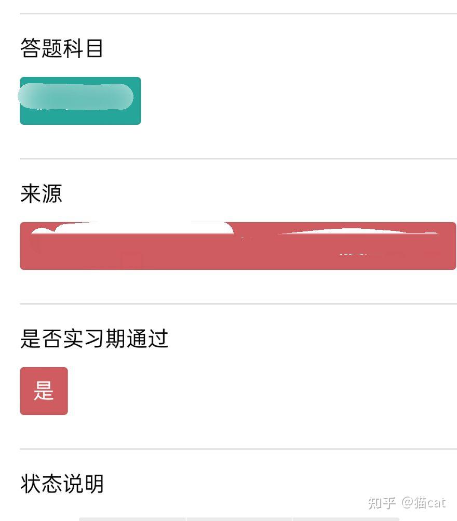The image size is (457, 521).
Task: Select the teal blurred subject tag
Action: (x=80, y=101)
